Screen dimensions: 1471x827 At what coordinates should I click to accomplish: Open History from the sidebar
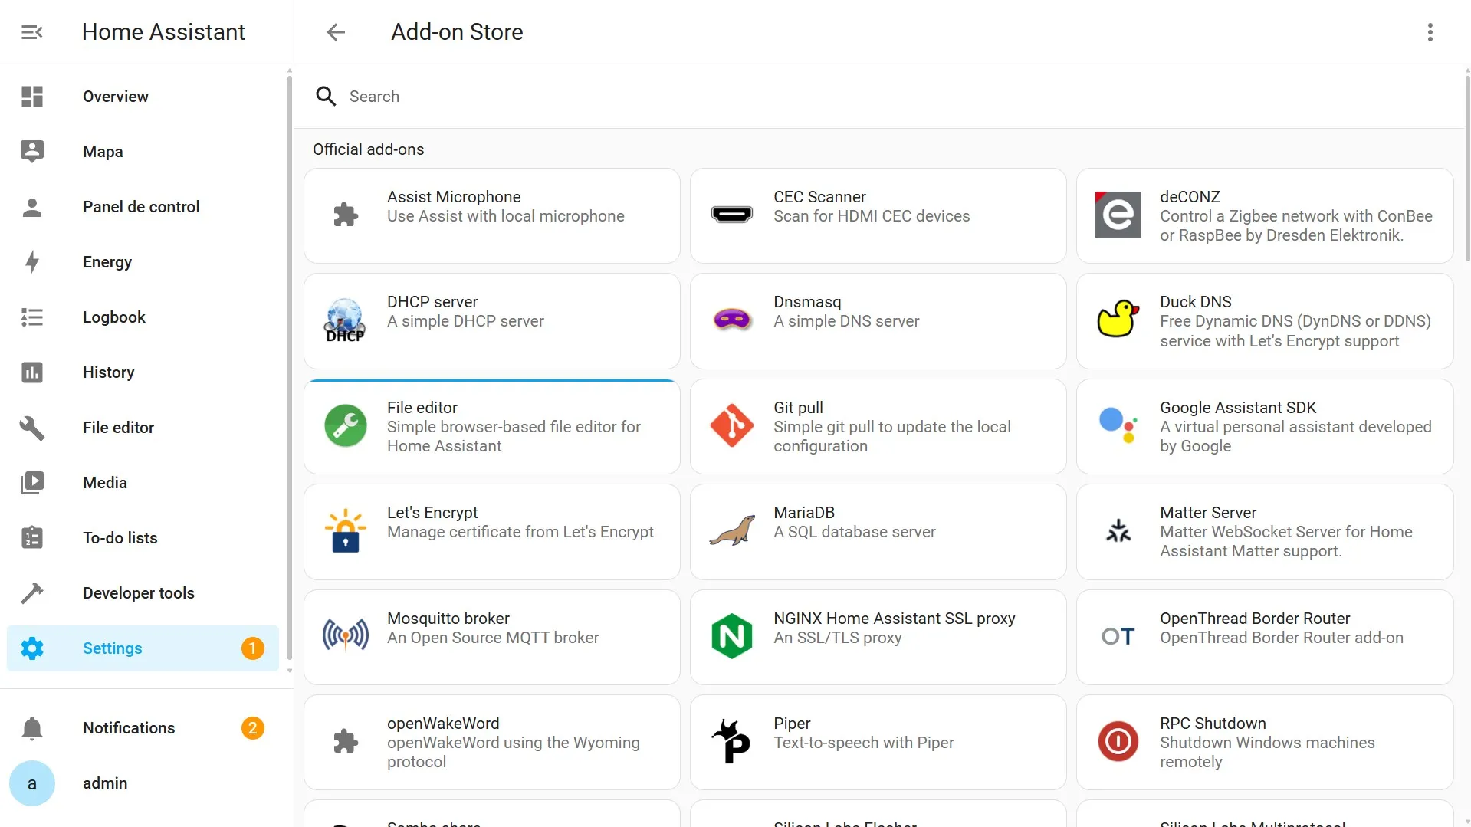pos(143,372)
